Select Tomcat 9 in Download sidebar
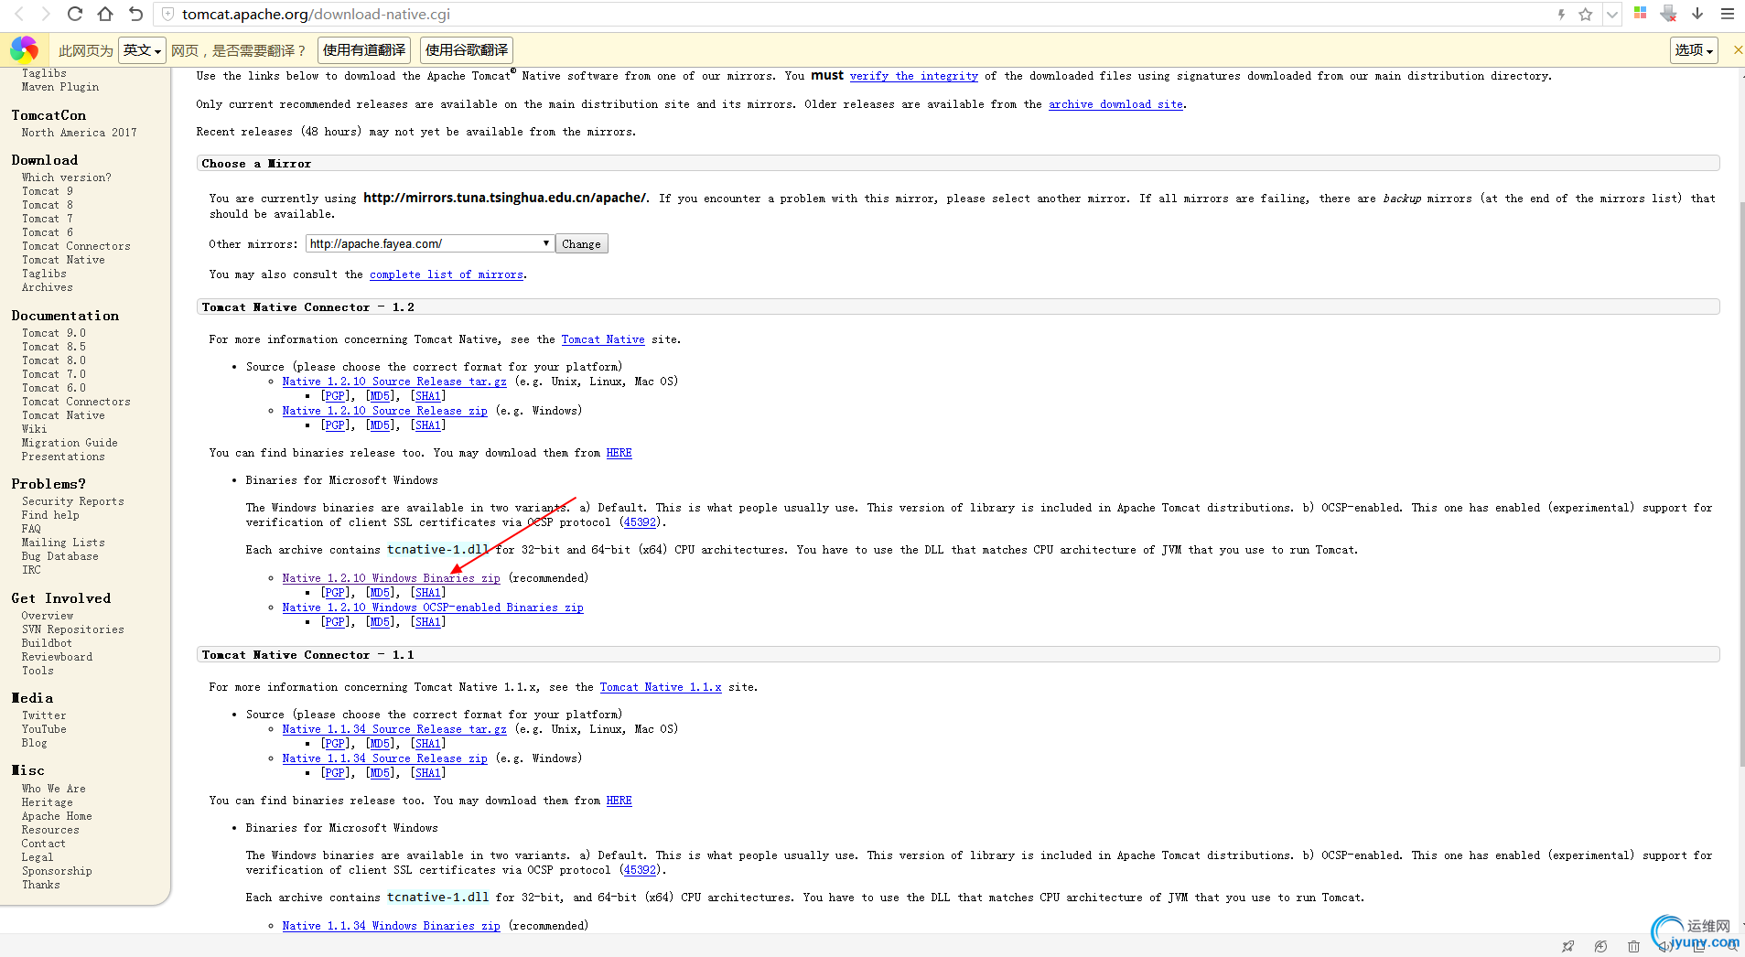Image resolution: width=1745 pixels, height=957 pixels. [48, 191]
